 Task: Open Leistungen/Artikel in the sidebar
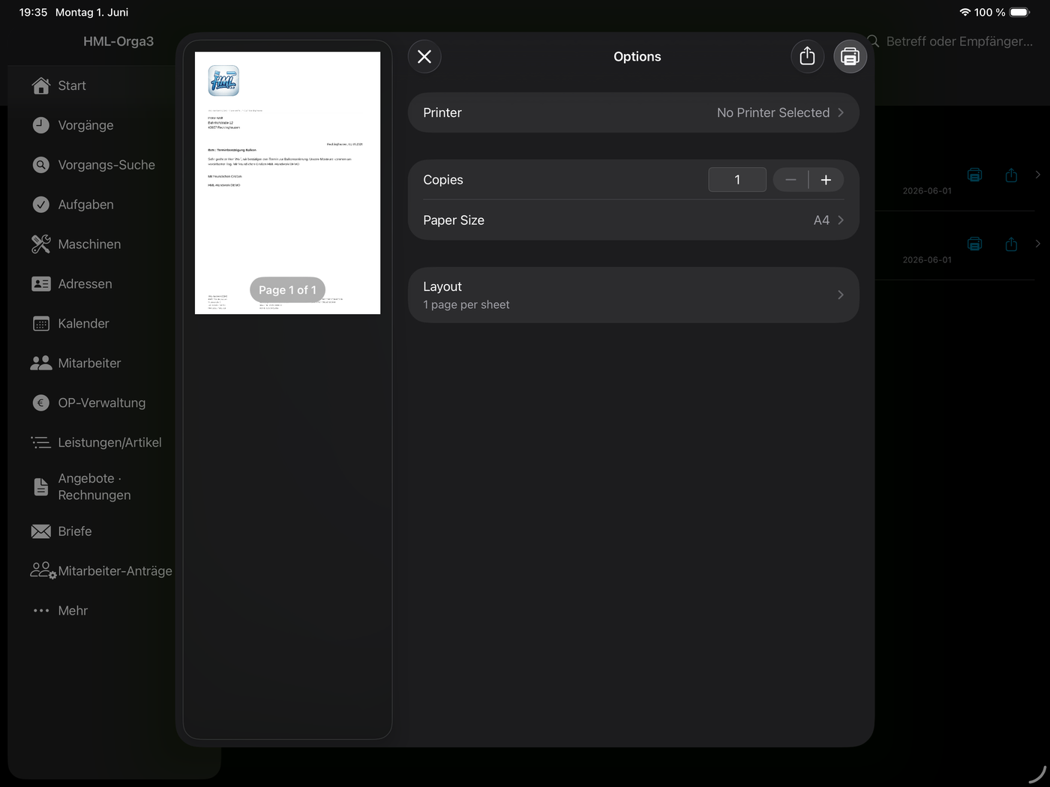click(109, 443)
